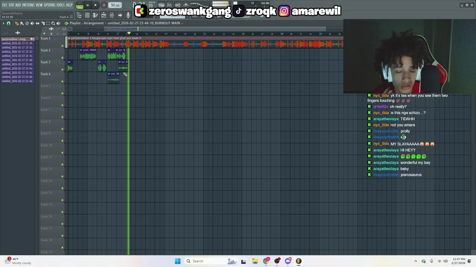
Task: Select 'partynextdoor x heyg..' clip in picker
Action: click(18, 39)
